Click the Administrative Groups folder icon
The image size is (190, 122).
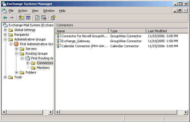click(x=11, y=39)
